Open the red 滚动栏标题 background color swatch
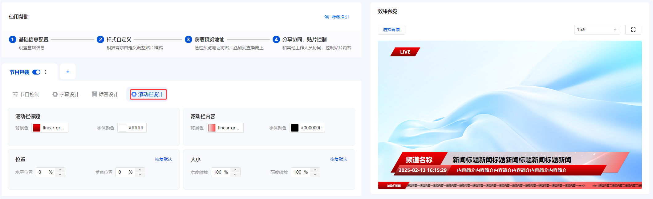This screenshot has width=653, height=199. coord(37,128)
